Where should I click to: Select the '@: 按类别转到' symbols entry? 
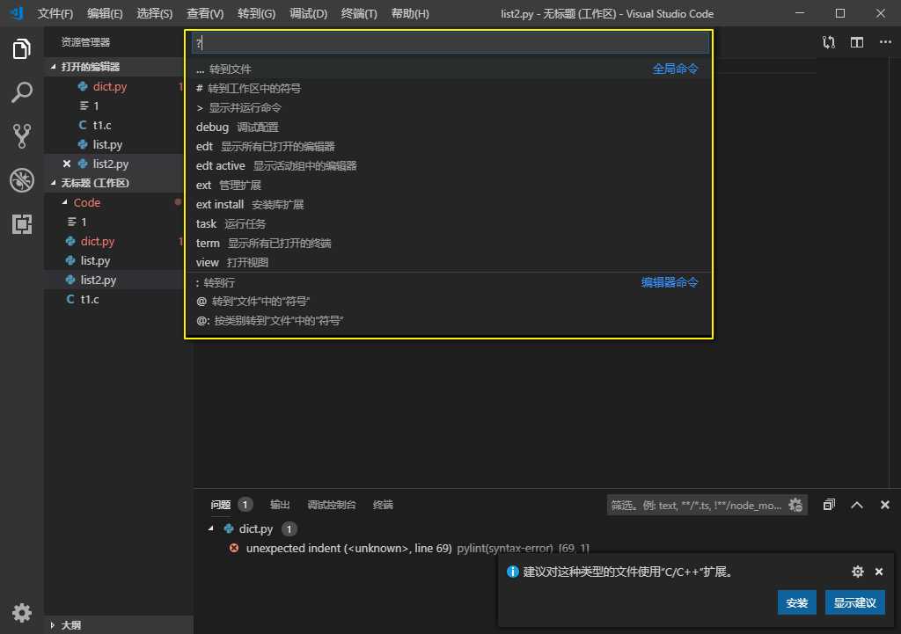449,320
